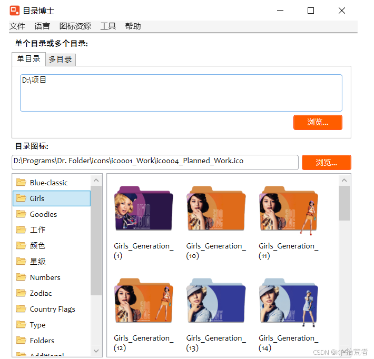Open the 工具 menu
The image size is (374, 359).
point(108,26)
